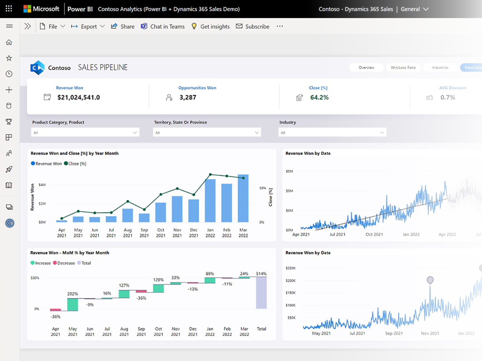Open Territory, State Or Province dropdown

click(207, 132)
